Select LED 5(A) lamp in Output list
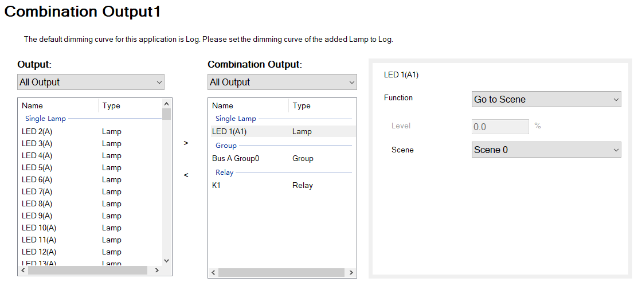 pyautogui.click(x=37, y=167)
